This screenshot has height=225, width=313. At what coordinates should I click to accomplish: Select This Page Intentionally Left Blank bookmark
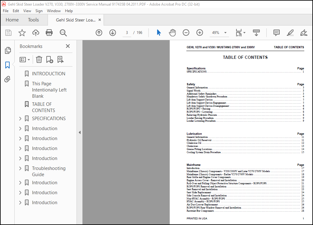coord(49,90)
